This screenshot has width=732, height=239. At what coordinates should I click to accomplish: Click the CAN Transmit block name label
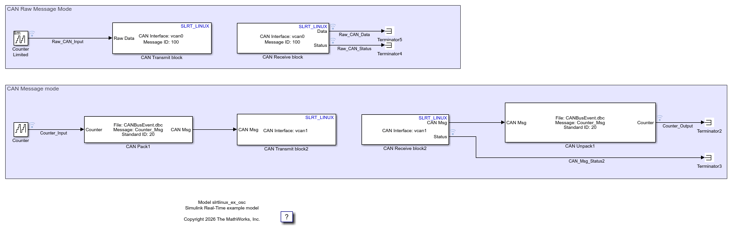pos(162,58)
